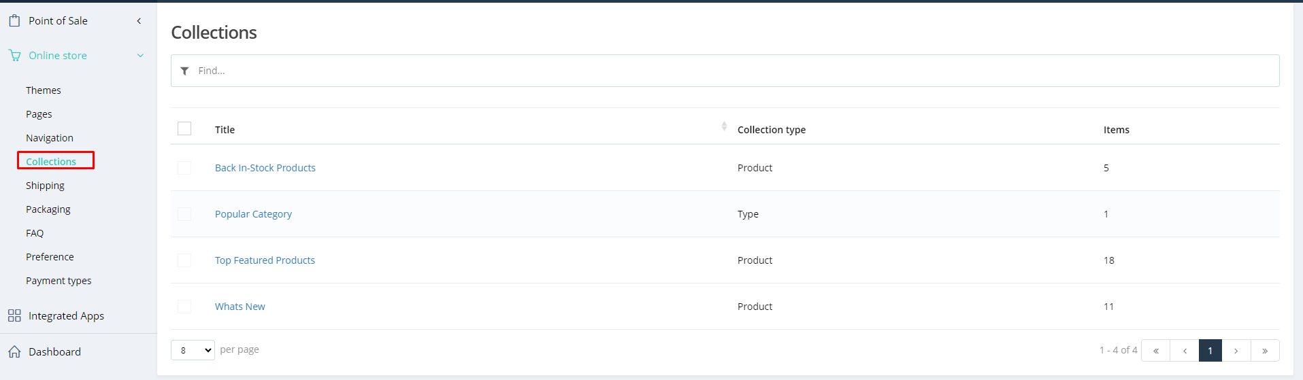
Task: Click the Online store cart icon
Action: pyautogui.click(x=14, y=56)
